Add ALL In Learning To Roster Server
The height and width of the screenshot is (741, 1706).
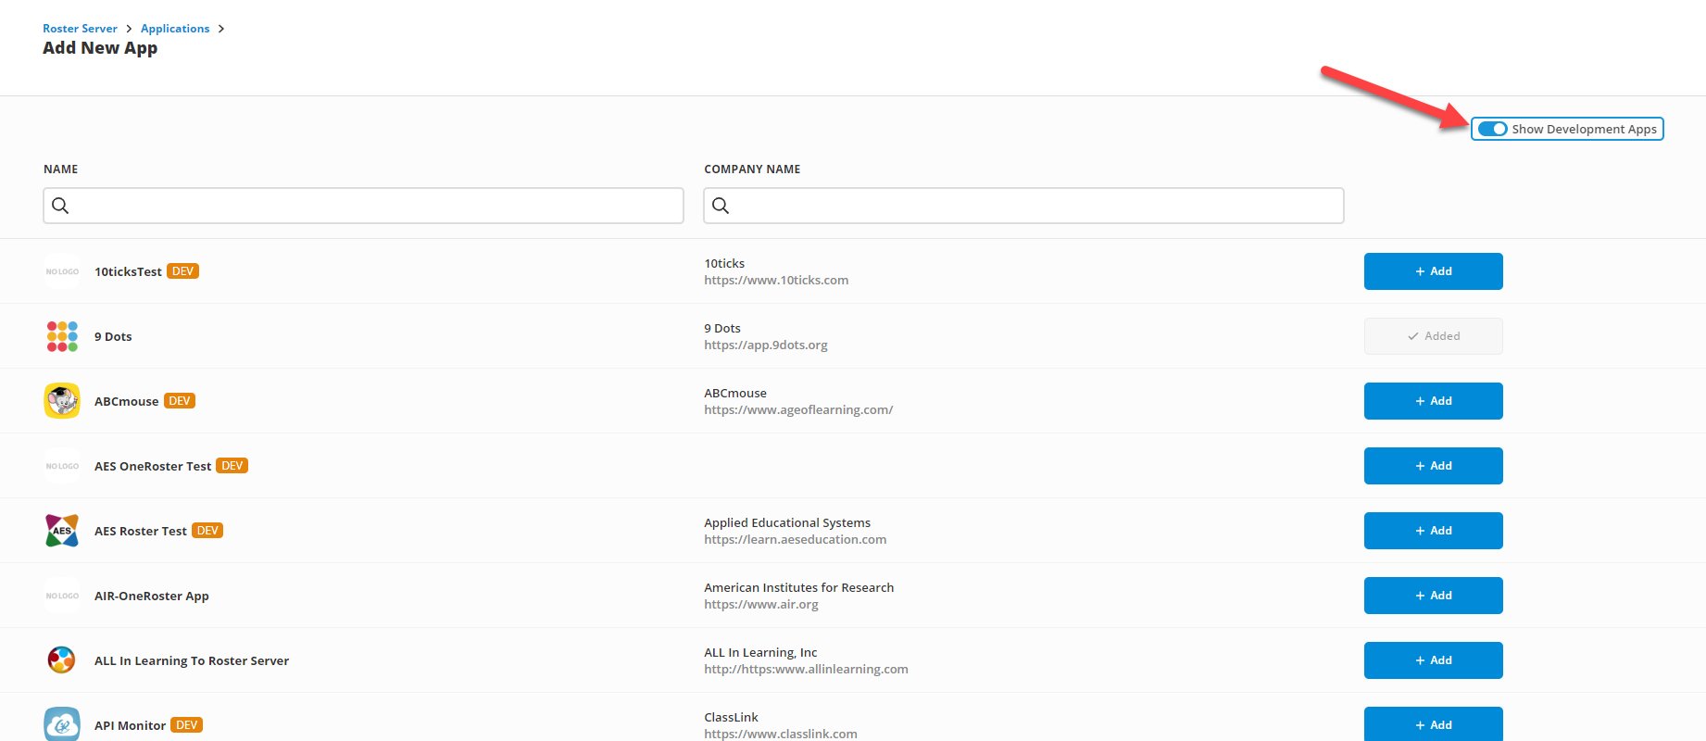click(1433, 660)
